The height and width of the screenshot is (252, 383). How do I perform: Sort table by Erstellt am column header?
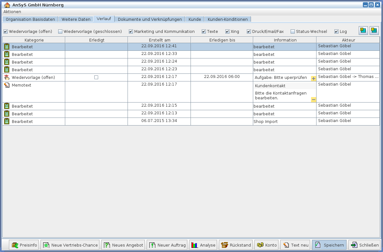coord(159,40)
